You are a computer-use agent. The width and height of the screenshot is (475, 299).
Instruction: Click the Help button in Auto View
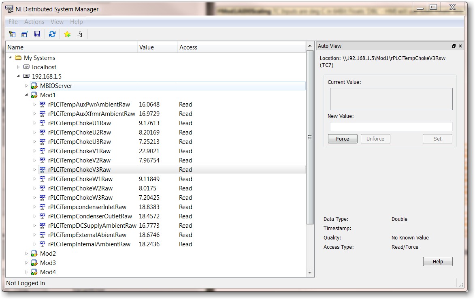pos(438,261)
